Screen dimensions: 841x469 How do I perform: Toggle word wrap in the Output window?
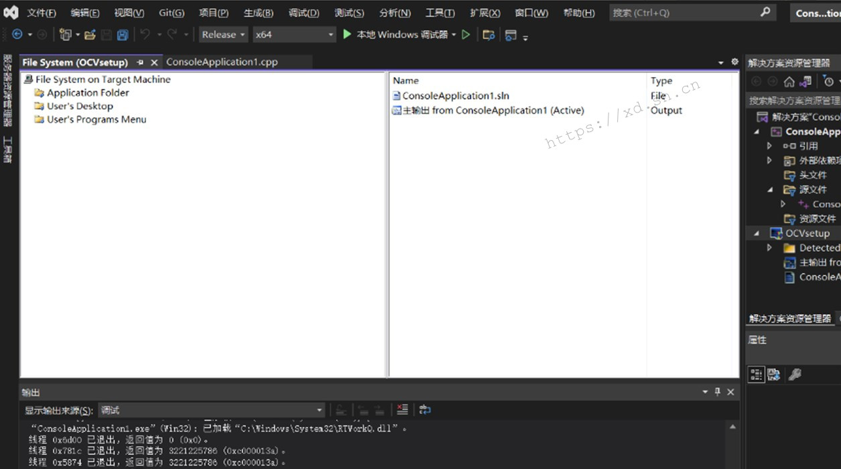(x=424, y=409)
